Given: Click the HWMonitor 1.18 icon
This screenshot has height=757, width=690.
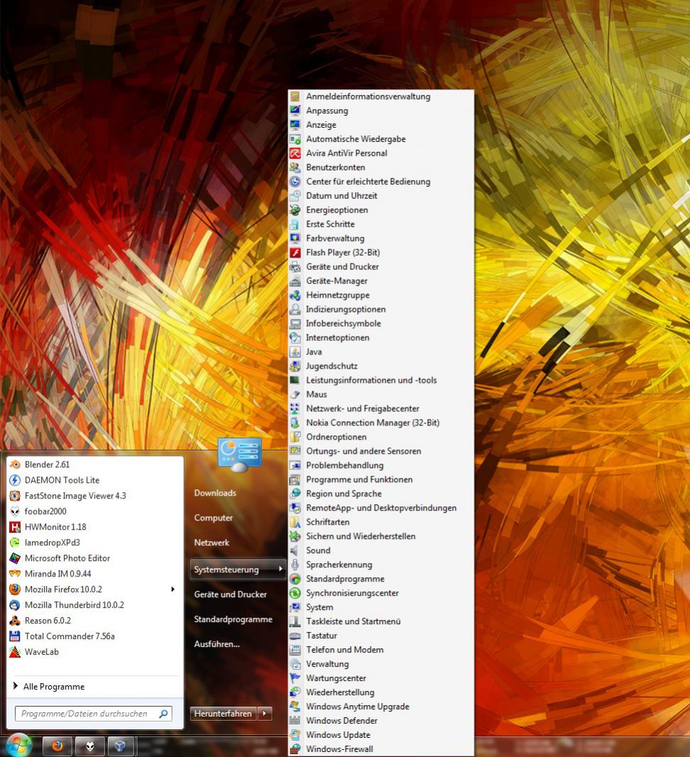Looking at the screenshot, I should point(15,527).
